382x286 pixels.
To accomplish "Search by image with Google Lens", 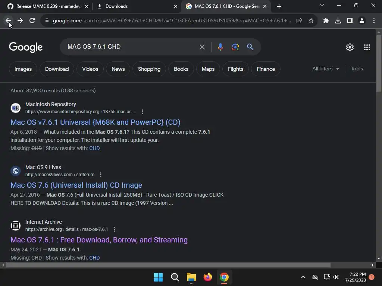I will point(235,47).
